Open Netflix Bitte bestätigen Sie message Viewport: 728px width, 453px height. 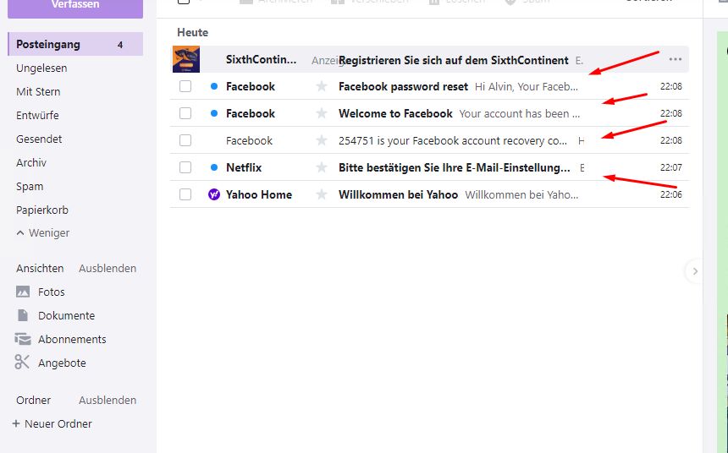tap(454, 167)
